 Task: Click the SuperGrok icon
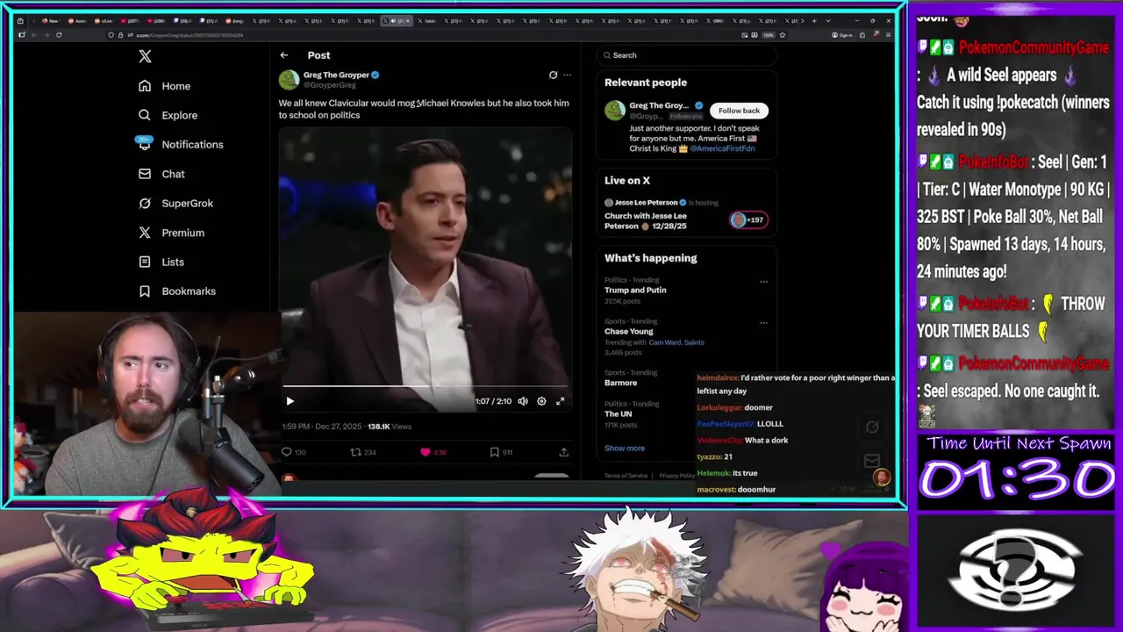[145, 203]
